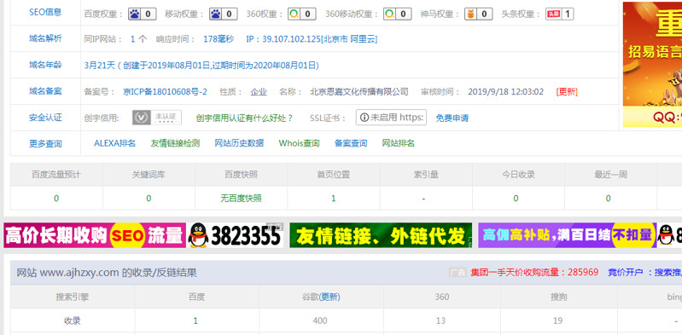Click the 百度快照 column header
682x335 pixels.
pyautogui.click(x=241, y=175)
